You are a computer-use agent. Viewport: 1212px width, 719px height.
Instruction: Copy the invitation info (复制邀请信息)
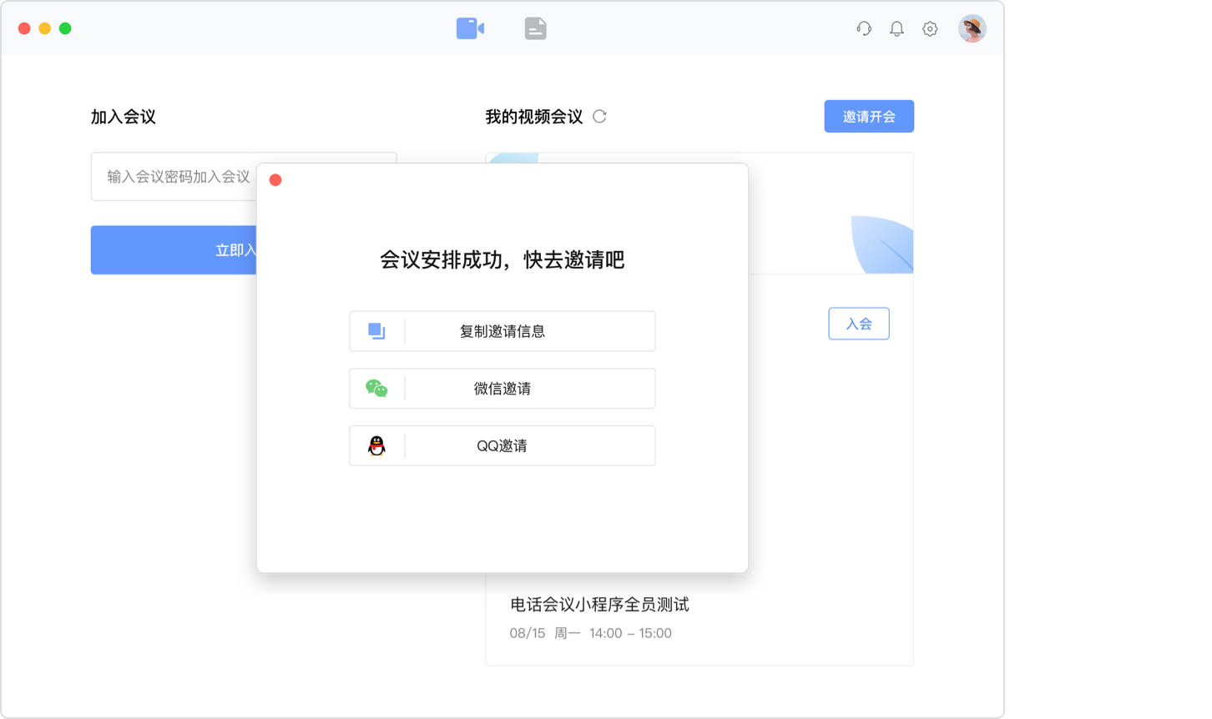tap(502, 331)
